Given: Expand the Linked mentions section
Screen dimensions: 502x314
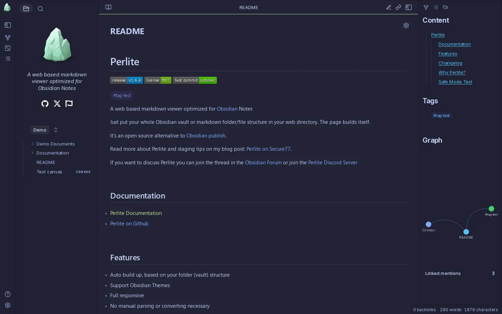Looking at the screenshot, I should coord(460,274).
